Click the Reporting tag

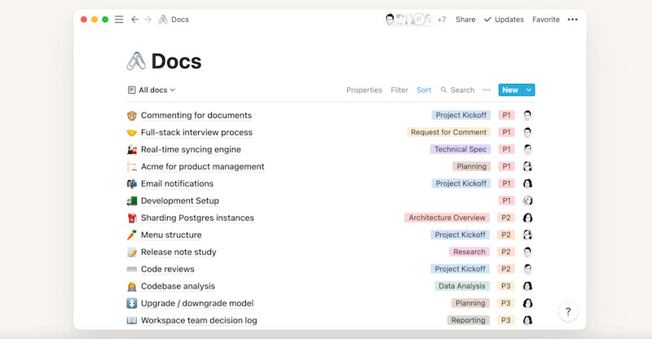(468, 320)
